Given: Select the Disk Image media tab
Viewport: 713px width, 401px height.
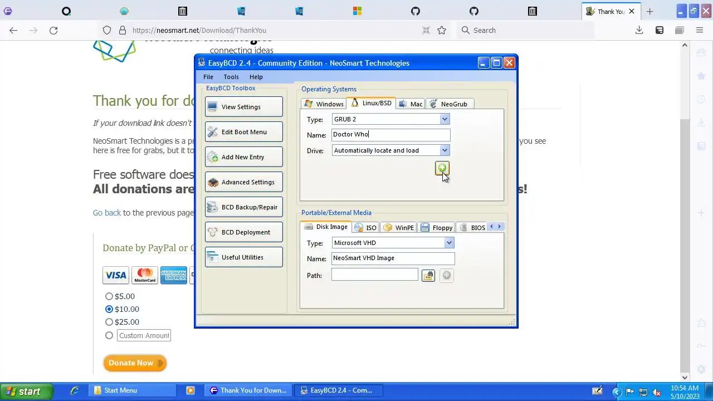Looking at the screenshot, I should coord(326,227).
